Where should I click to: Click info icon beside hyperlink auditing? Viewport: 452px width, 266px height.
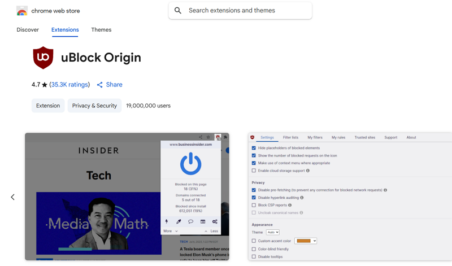(x=302, y=198)
